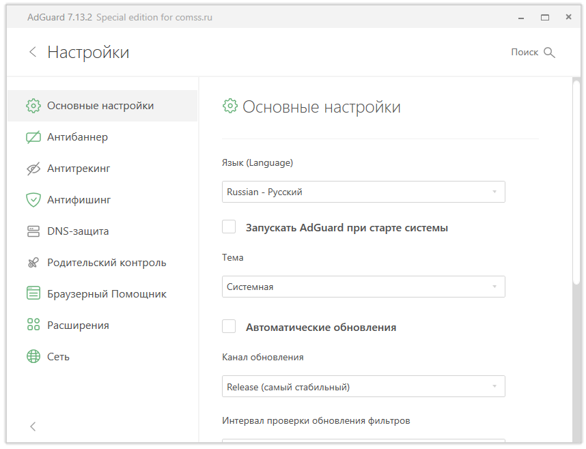Click the Расширения four-squares icon
The height and width of the screenshot is (449, 586).
click(x=33, y=324)
